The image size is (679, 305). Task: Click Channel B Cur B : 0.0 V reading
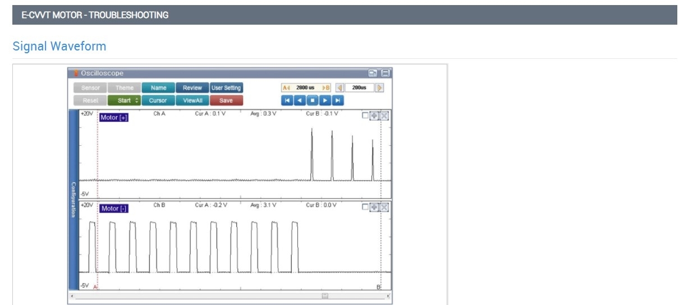pyautogui.click(x=321, y=205)
